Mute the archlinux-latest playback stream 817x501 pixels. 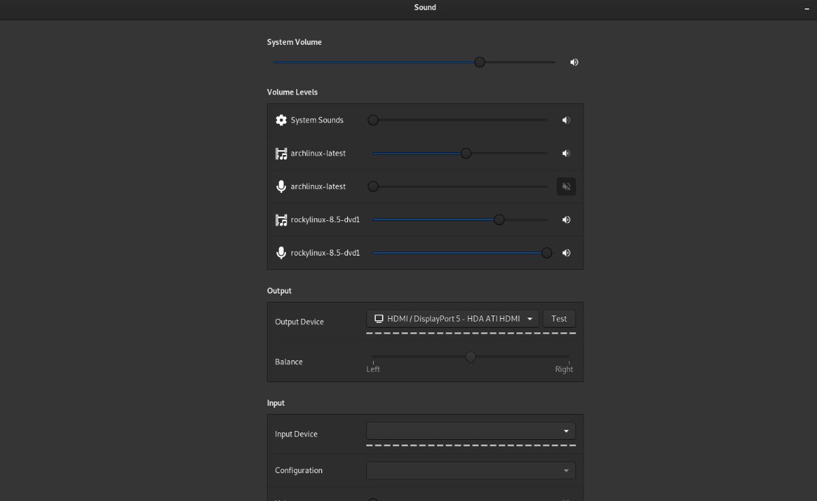click(x=566, y=153)
